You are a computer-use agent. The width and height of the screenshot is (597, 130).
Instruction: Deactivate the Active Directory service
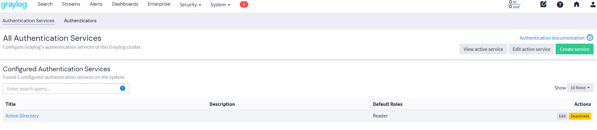click(x=580, y=116)
